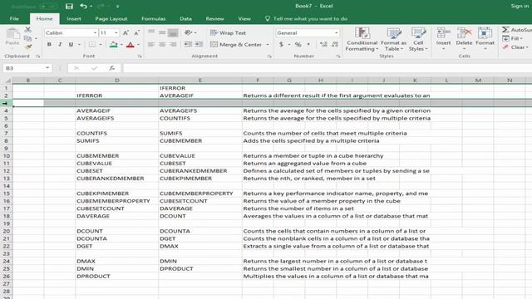Click inside the formula bar
The image size is (532, 299).
point(327,68)
